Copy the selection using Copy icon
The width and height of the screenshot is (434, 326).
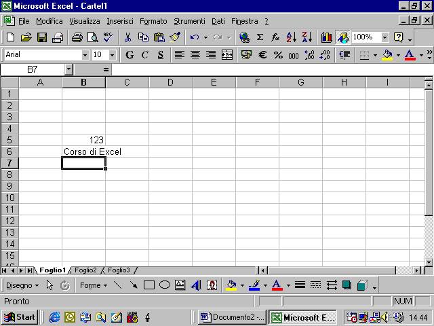tap(143, 37)
